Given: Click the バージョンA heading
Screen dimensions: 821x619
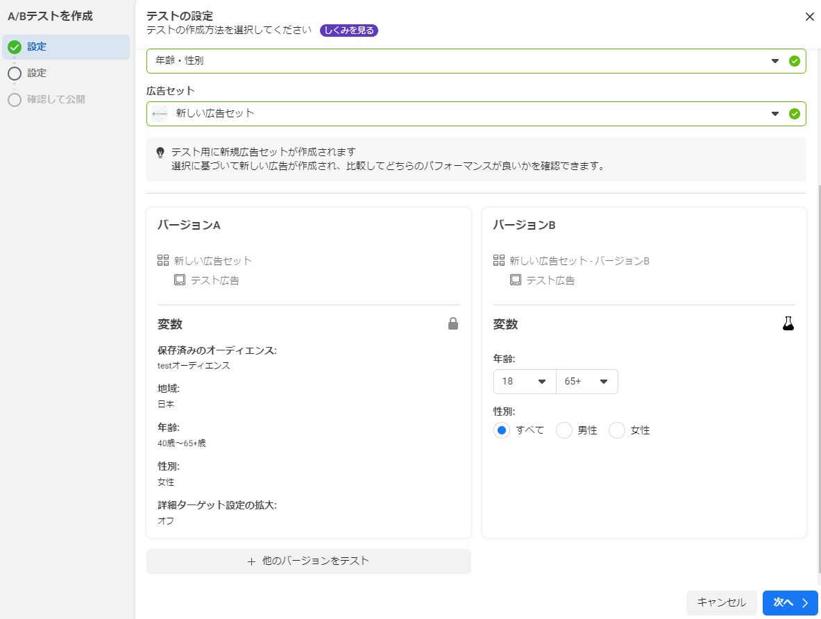Looking at the screenshot, I should (x=189, y=226).
